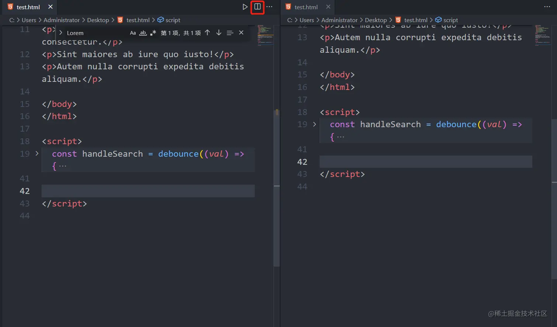The height and width of the screenshot is (327, 557).
Task: Toggle Find in Selection icon
Action: (230, 33)
